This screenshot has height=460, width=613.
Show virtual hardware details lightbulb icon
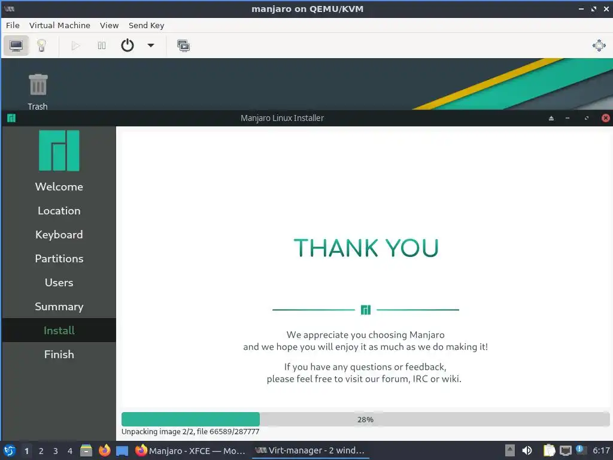pyautogui.click(x=41, y=46)
